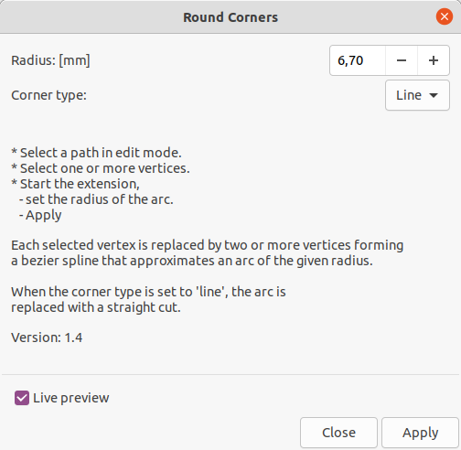Click the 'Start the extension' instruction line

[75, 184]
